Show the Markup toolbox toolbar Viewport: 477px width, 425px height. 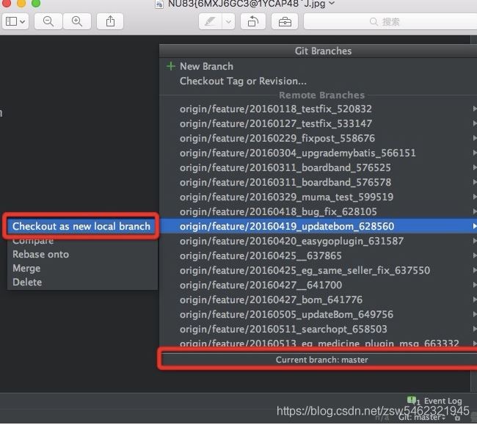285,21
